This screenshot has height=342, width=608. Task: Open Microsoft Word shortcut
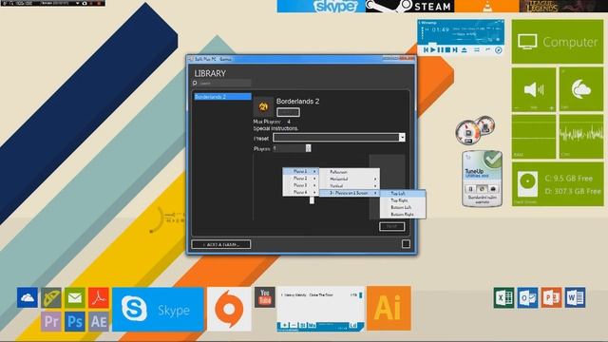[575, 297]
